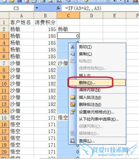The height and width of the screenshot is (159, 139).
Task: Open the Name Box dropdown arrow
Action: [x=37, y=8]
